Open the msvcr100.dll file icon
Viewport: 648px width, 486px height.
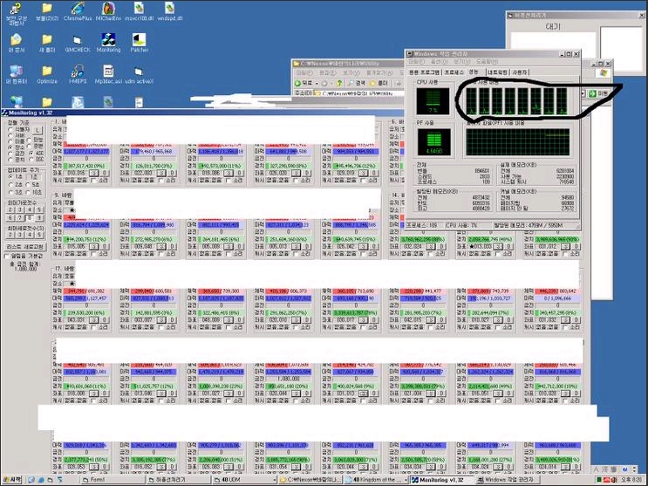coord(140,8)
